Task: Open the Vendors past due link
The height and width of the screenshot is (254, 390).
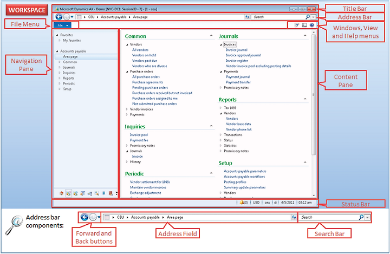Action: point(145,61)
